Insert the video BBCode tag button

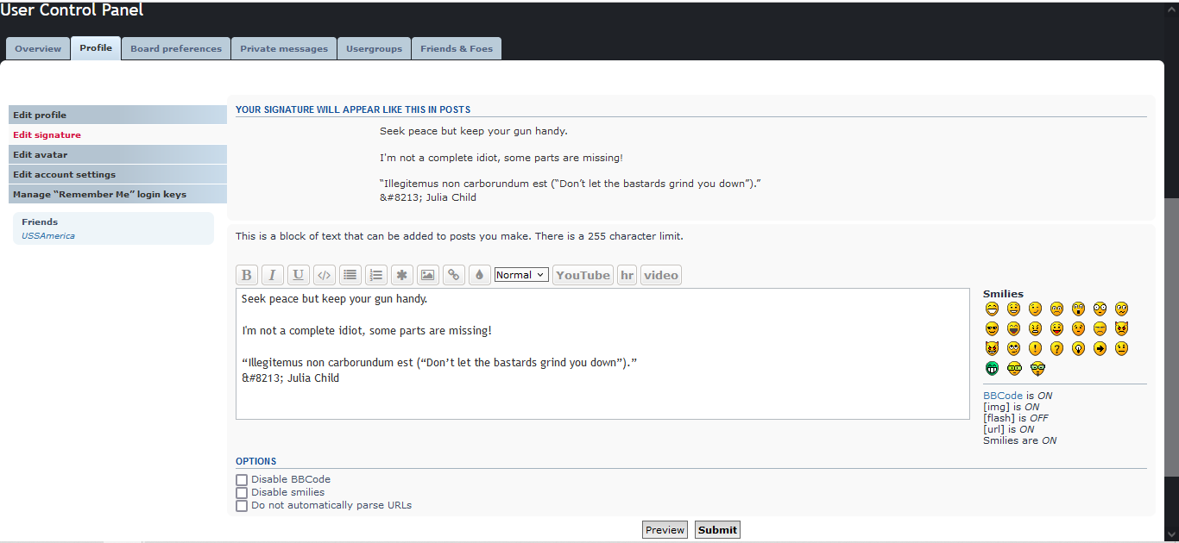pyautogui.click(x=661, y=275)
